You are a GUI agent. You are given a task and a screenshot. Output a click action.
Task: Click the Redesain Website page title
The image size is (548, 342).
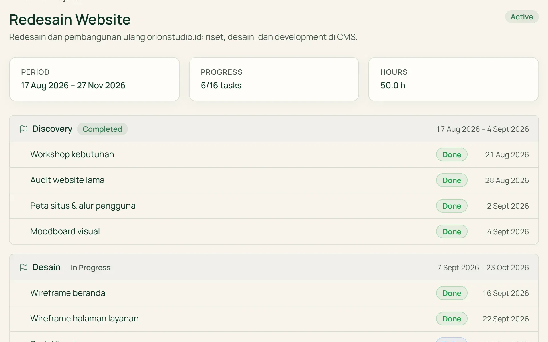70,19
